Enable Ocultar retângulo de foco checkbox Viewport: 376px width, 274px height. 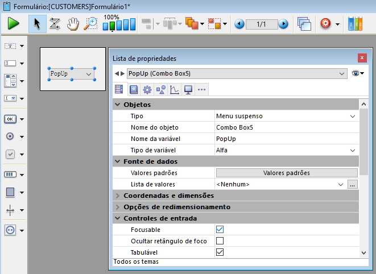(220, 241)
